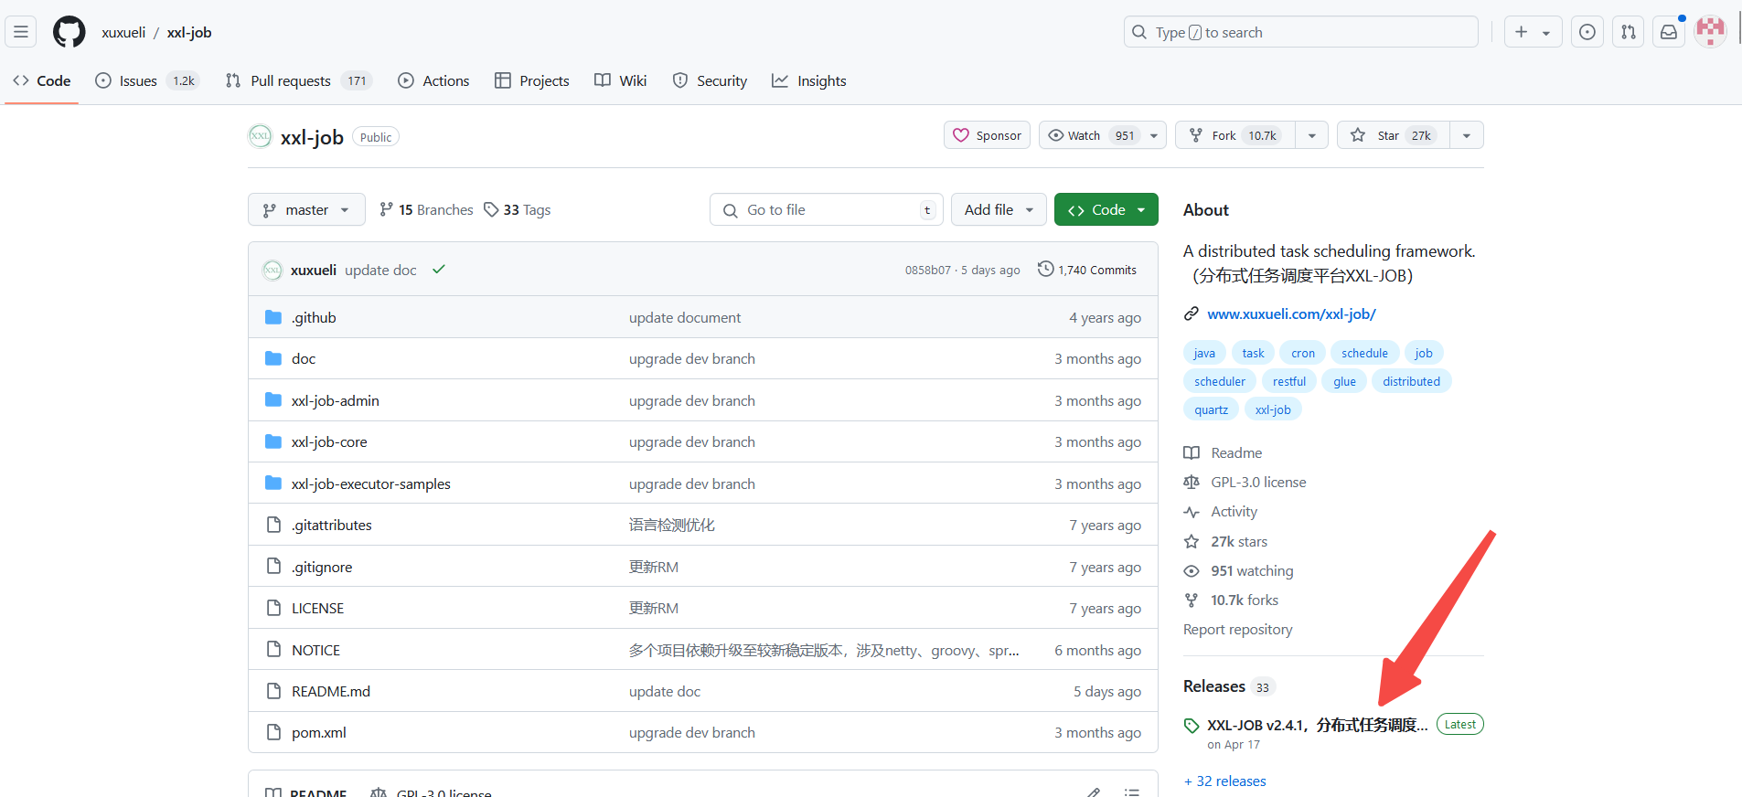Go to GitHub homepage logo
Viewport: 1742px width, 797px height.
pyautogui.click(x=69, y=32)
